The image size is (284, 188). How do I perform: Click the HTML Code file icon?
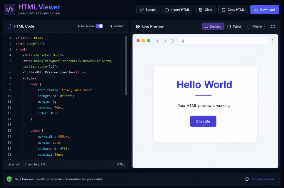click(9, 26)
